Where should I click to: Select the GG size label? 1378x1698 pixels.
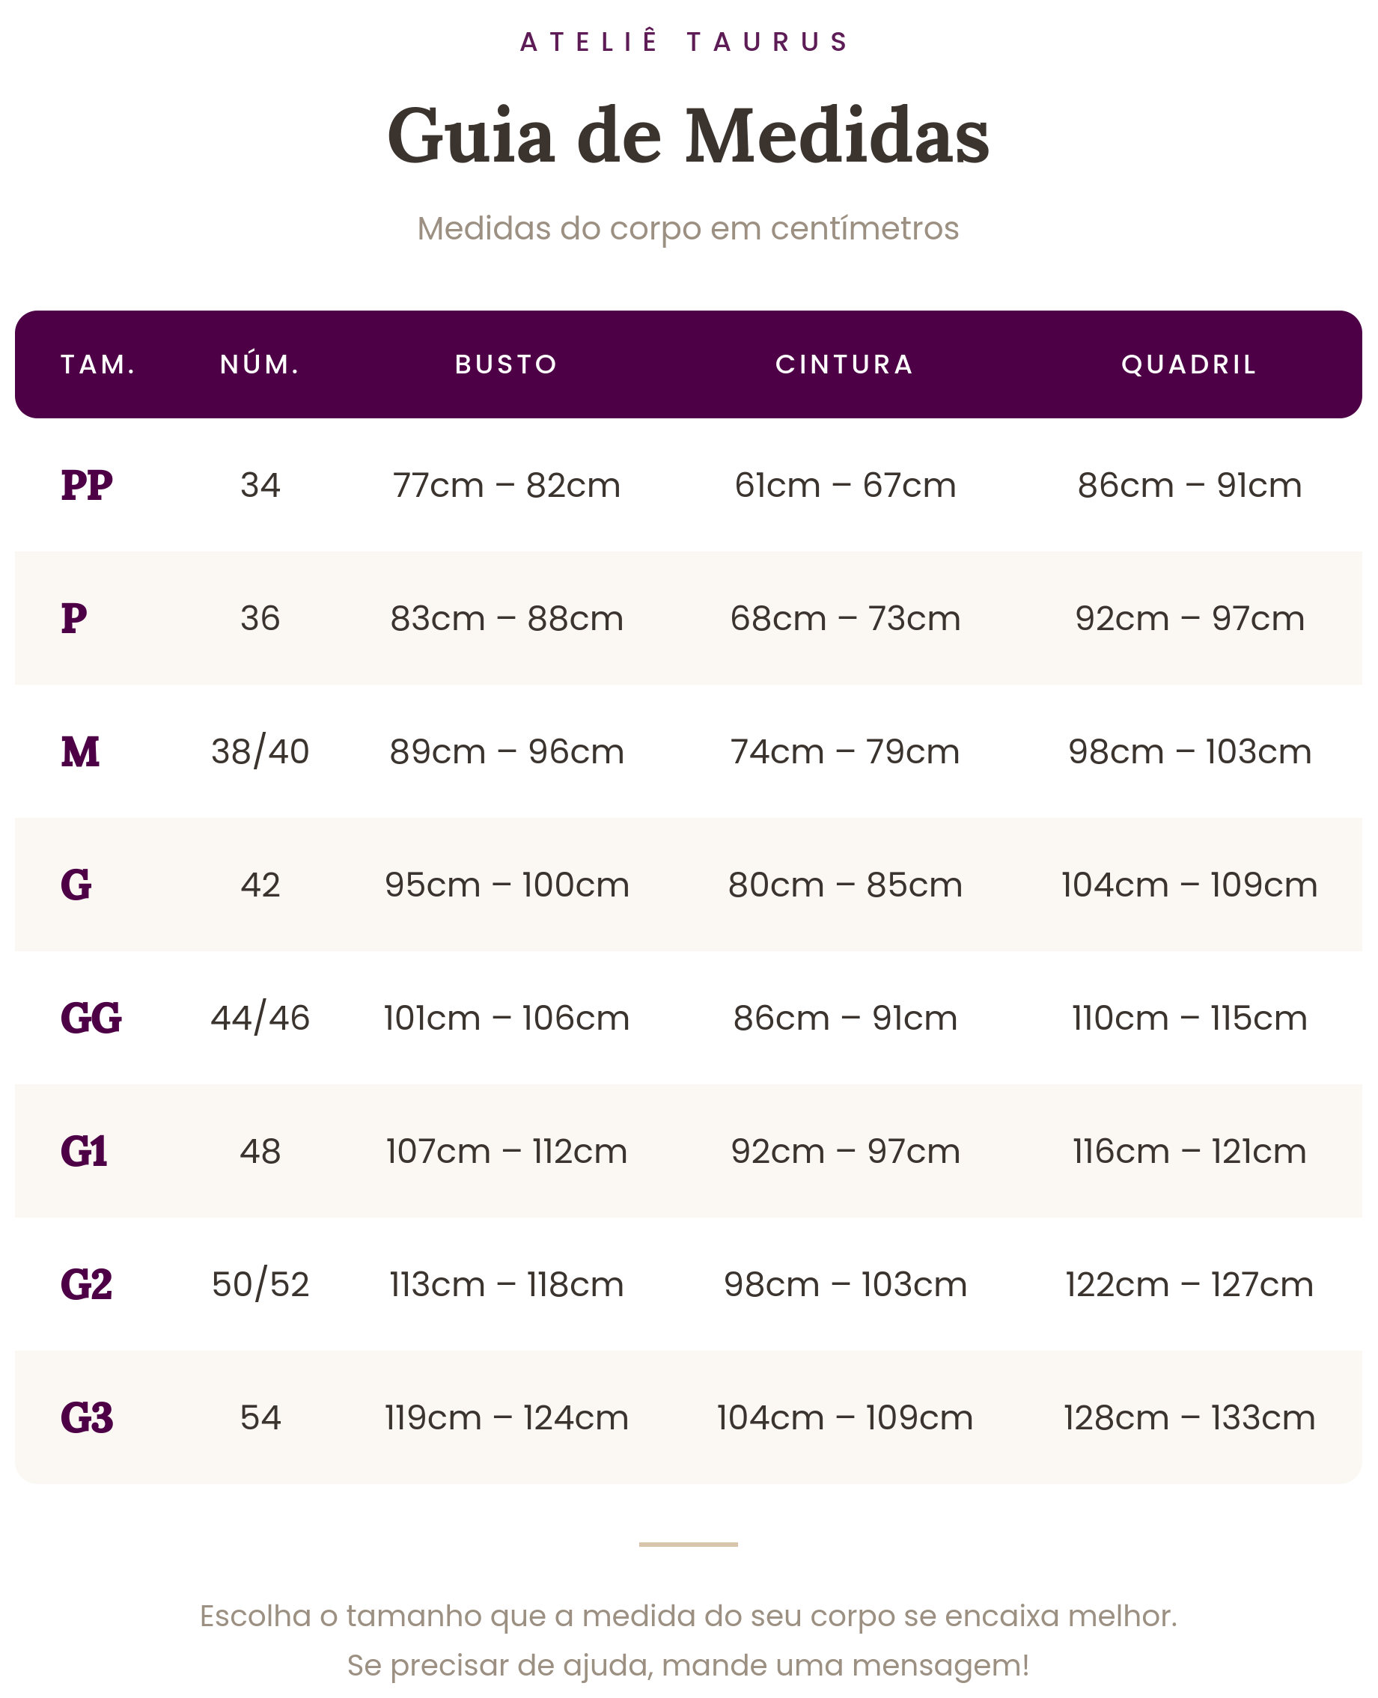91,1018
